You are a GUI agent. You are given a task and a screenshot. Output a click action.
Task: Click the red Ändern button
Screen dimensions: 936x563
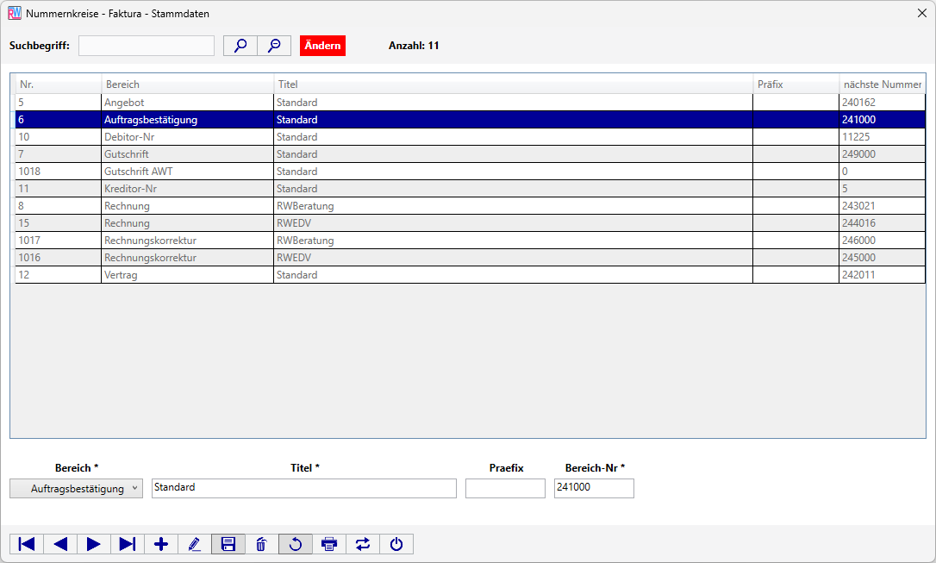click(x=322, y=46)
